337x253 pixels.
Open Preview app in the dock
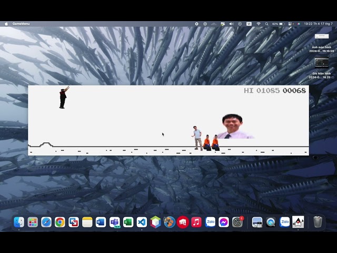(257, 222)
